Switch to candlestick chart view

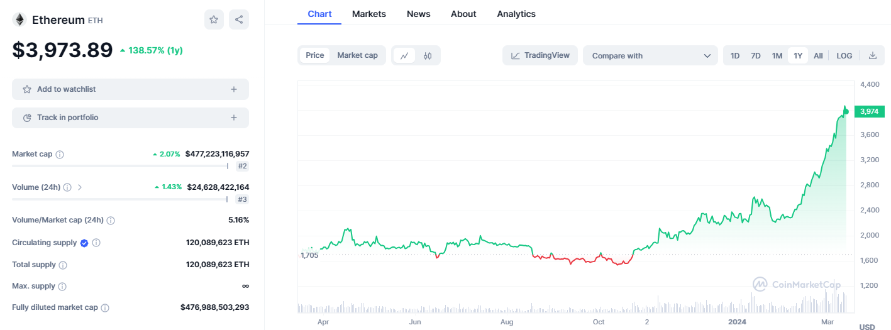tap(428, 55)
